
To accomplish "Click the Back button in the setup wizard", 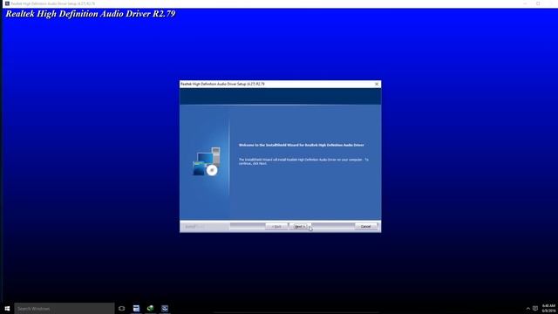I will pyautogui.click(x=276, y=227).
